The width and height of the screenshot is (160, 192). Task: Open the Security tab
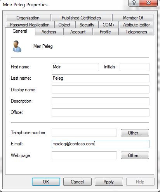click(x=87, y=25)
